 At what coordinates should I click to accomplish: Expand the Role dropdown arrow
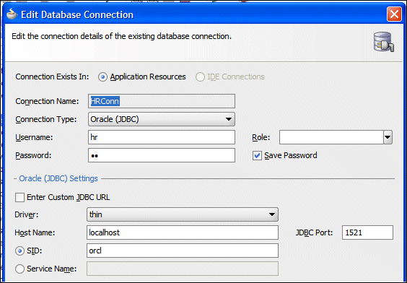pos(388,137)
